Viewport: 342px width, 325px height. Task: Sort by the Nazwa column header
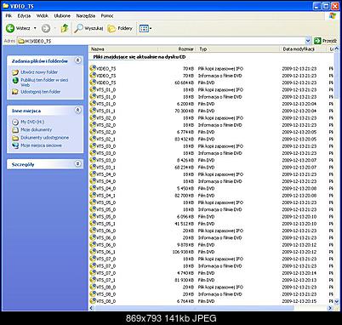tap(123, 49)
